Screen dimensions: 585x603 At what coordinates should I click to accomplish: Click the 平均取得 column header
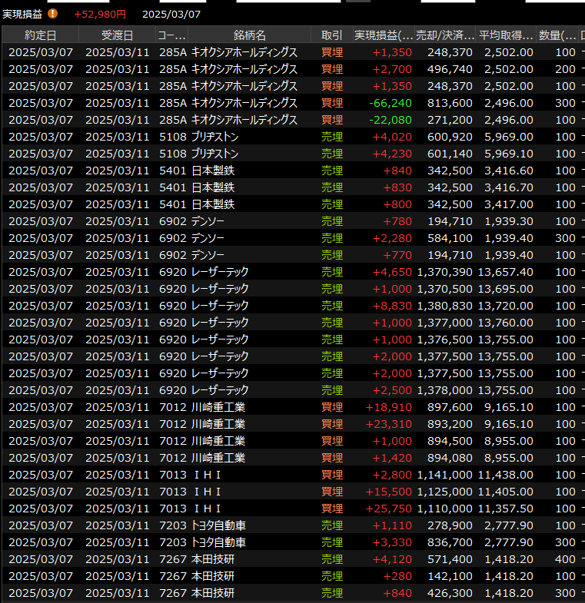(x=506, y=35)
